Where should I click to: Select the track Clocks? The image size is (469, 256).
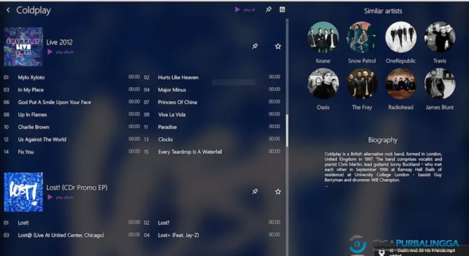(165, 139)
